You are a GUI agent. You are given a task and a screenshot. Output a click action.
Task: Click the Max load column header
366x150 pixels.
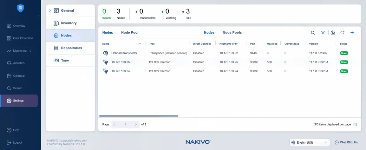272,44
